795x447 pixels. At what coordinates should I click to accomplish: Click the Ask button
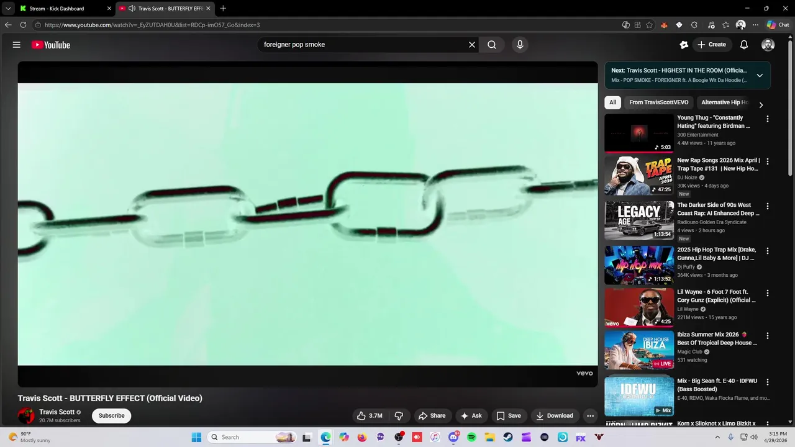point(471,416)
